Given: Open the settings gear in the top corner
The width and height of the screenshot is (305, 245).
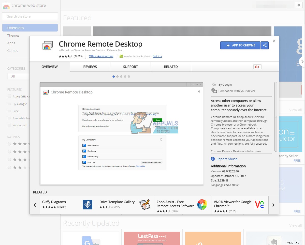Looking at the screenshot, I should [x=299, y=5].
